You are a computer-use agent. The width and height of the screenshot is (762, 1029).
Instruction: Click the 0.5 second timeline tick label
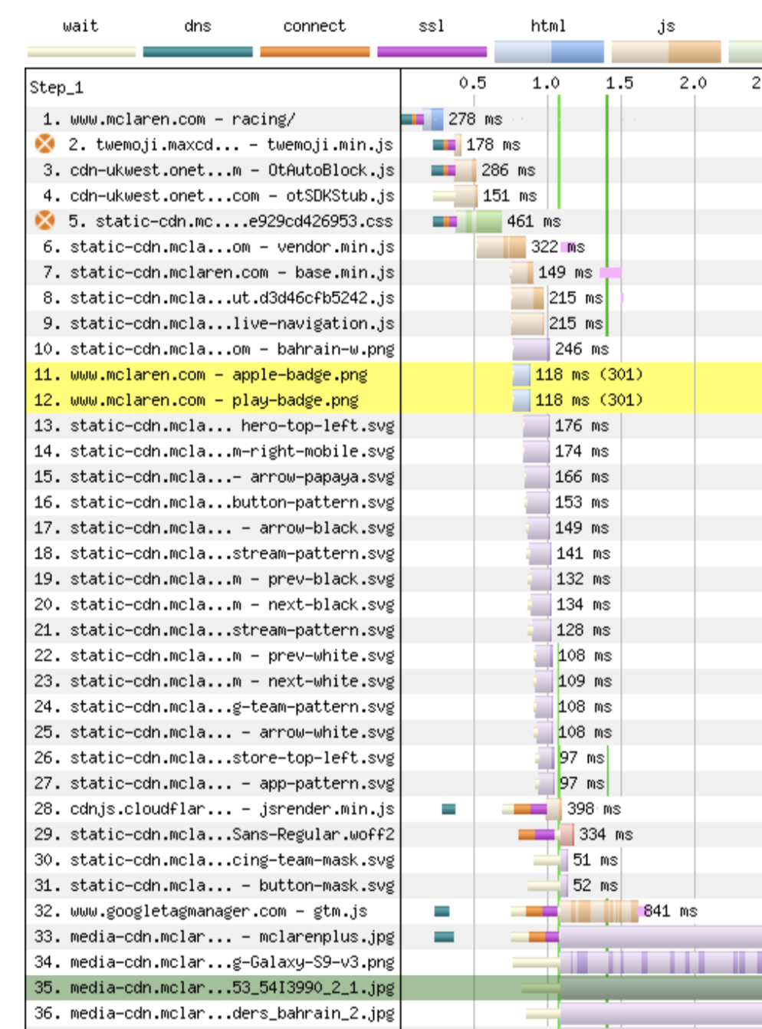472,83
